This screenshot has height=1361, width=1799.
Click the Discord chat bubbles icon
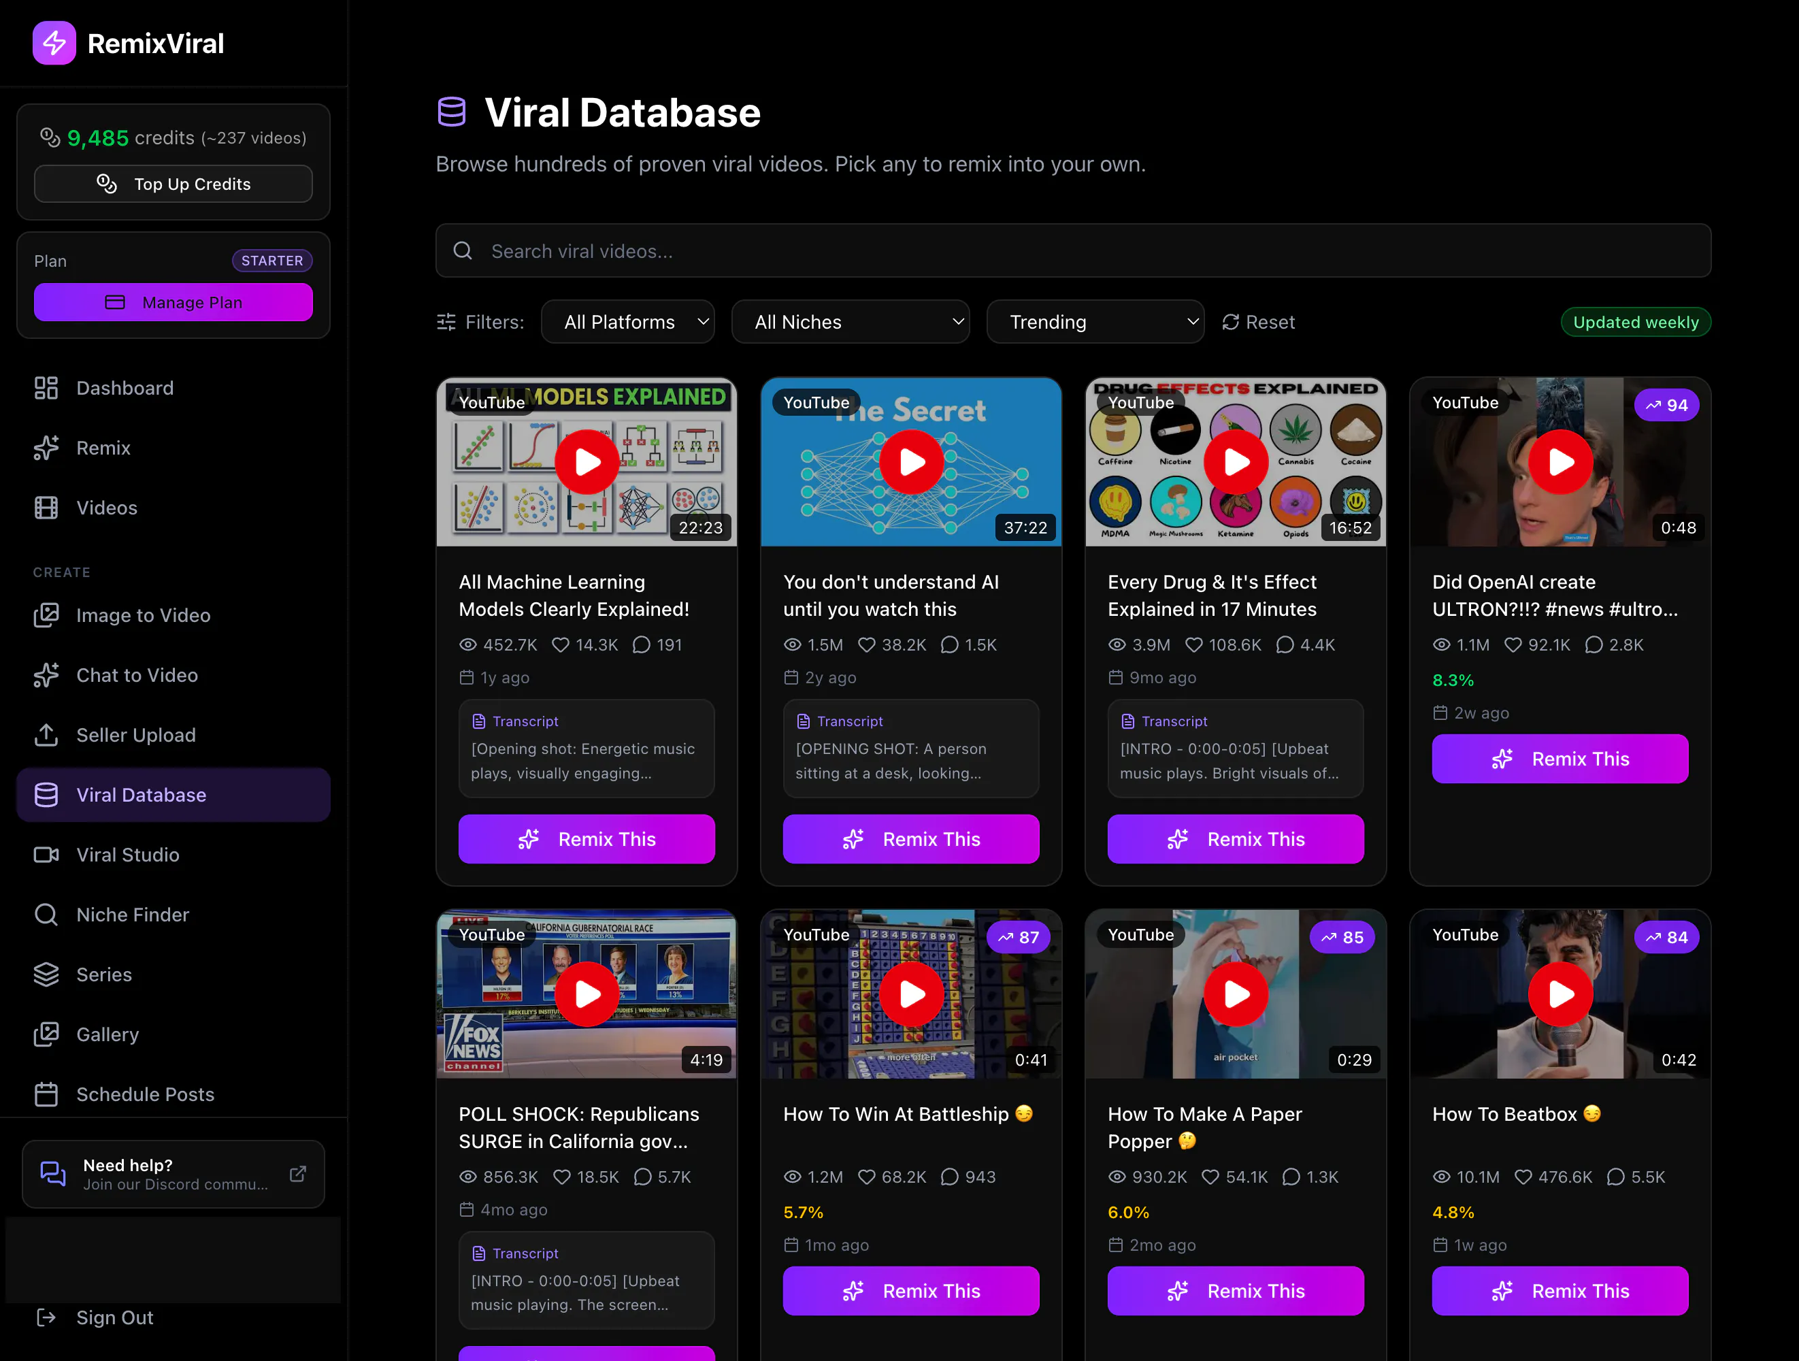click(53, 1173)
